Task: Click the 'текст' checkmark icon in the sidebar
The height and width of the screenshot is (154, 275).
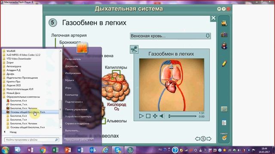Action: (224, 136)
